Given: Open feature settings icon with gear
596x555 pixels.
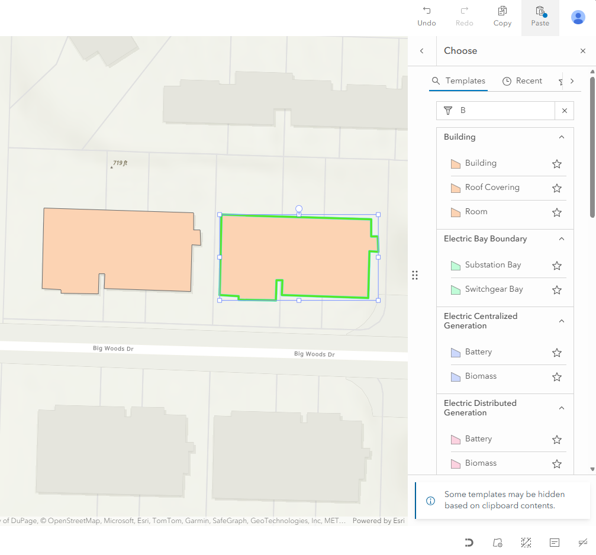Looking at the screenshot, I should pos(497,543).
